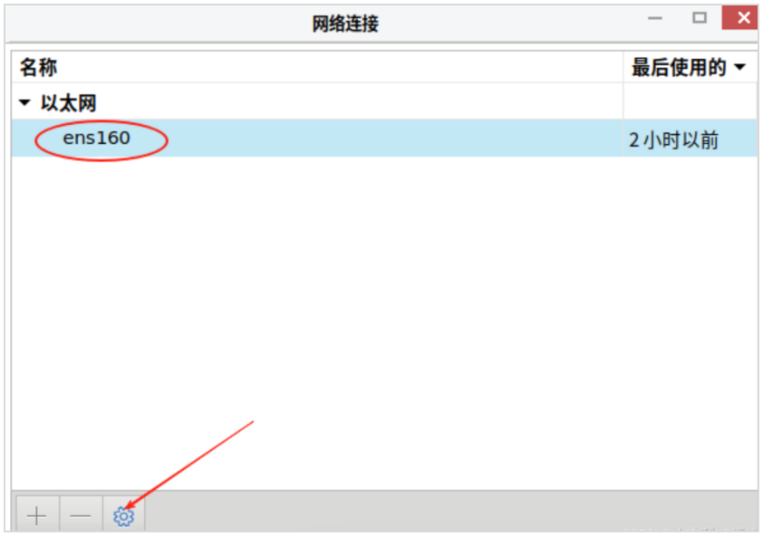The width and height of the screenshot is (763, 536).
Task: Click empty white area of the connection list
Action: (384, 321)
